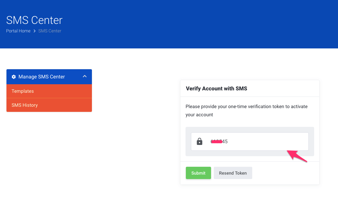Click the SMS Center page title
Image resolution: width=338 pixels, height=207 pixels.
tap(34, 20)
